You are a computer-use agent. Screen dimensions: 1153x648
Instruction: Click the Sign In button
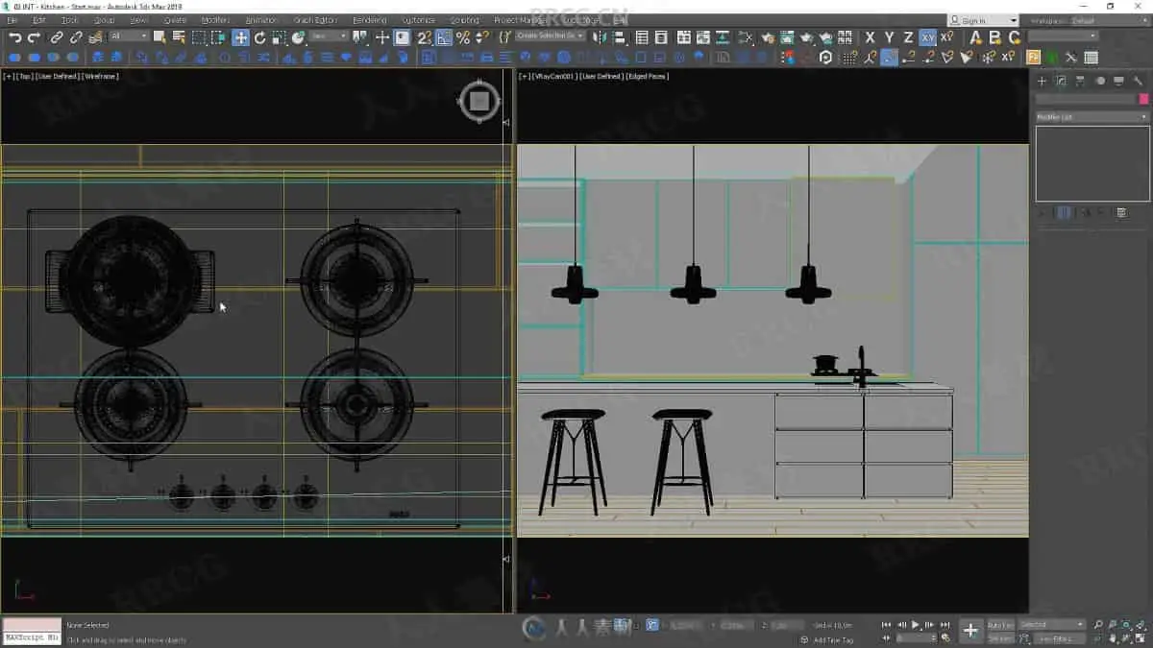coord(973,20)
